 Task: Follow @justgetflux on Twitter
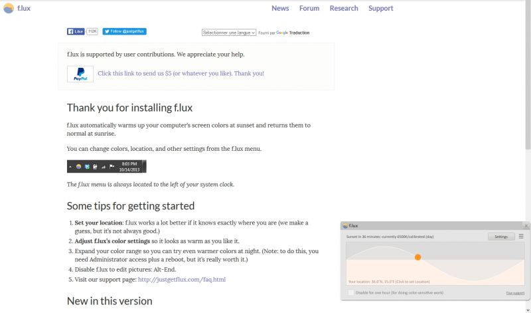click(x=125, y=31)
